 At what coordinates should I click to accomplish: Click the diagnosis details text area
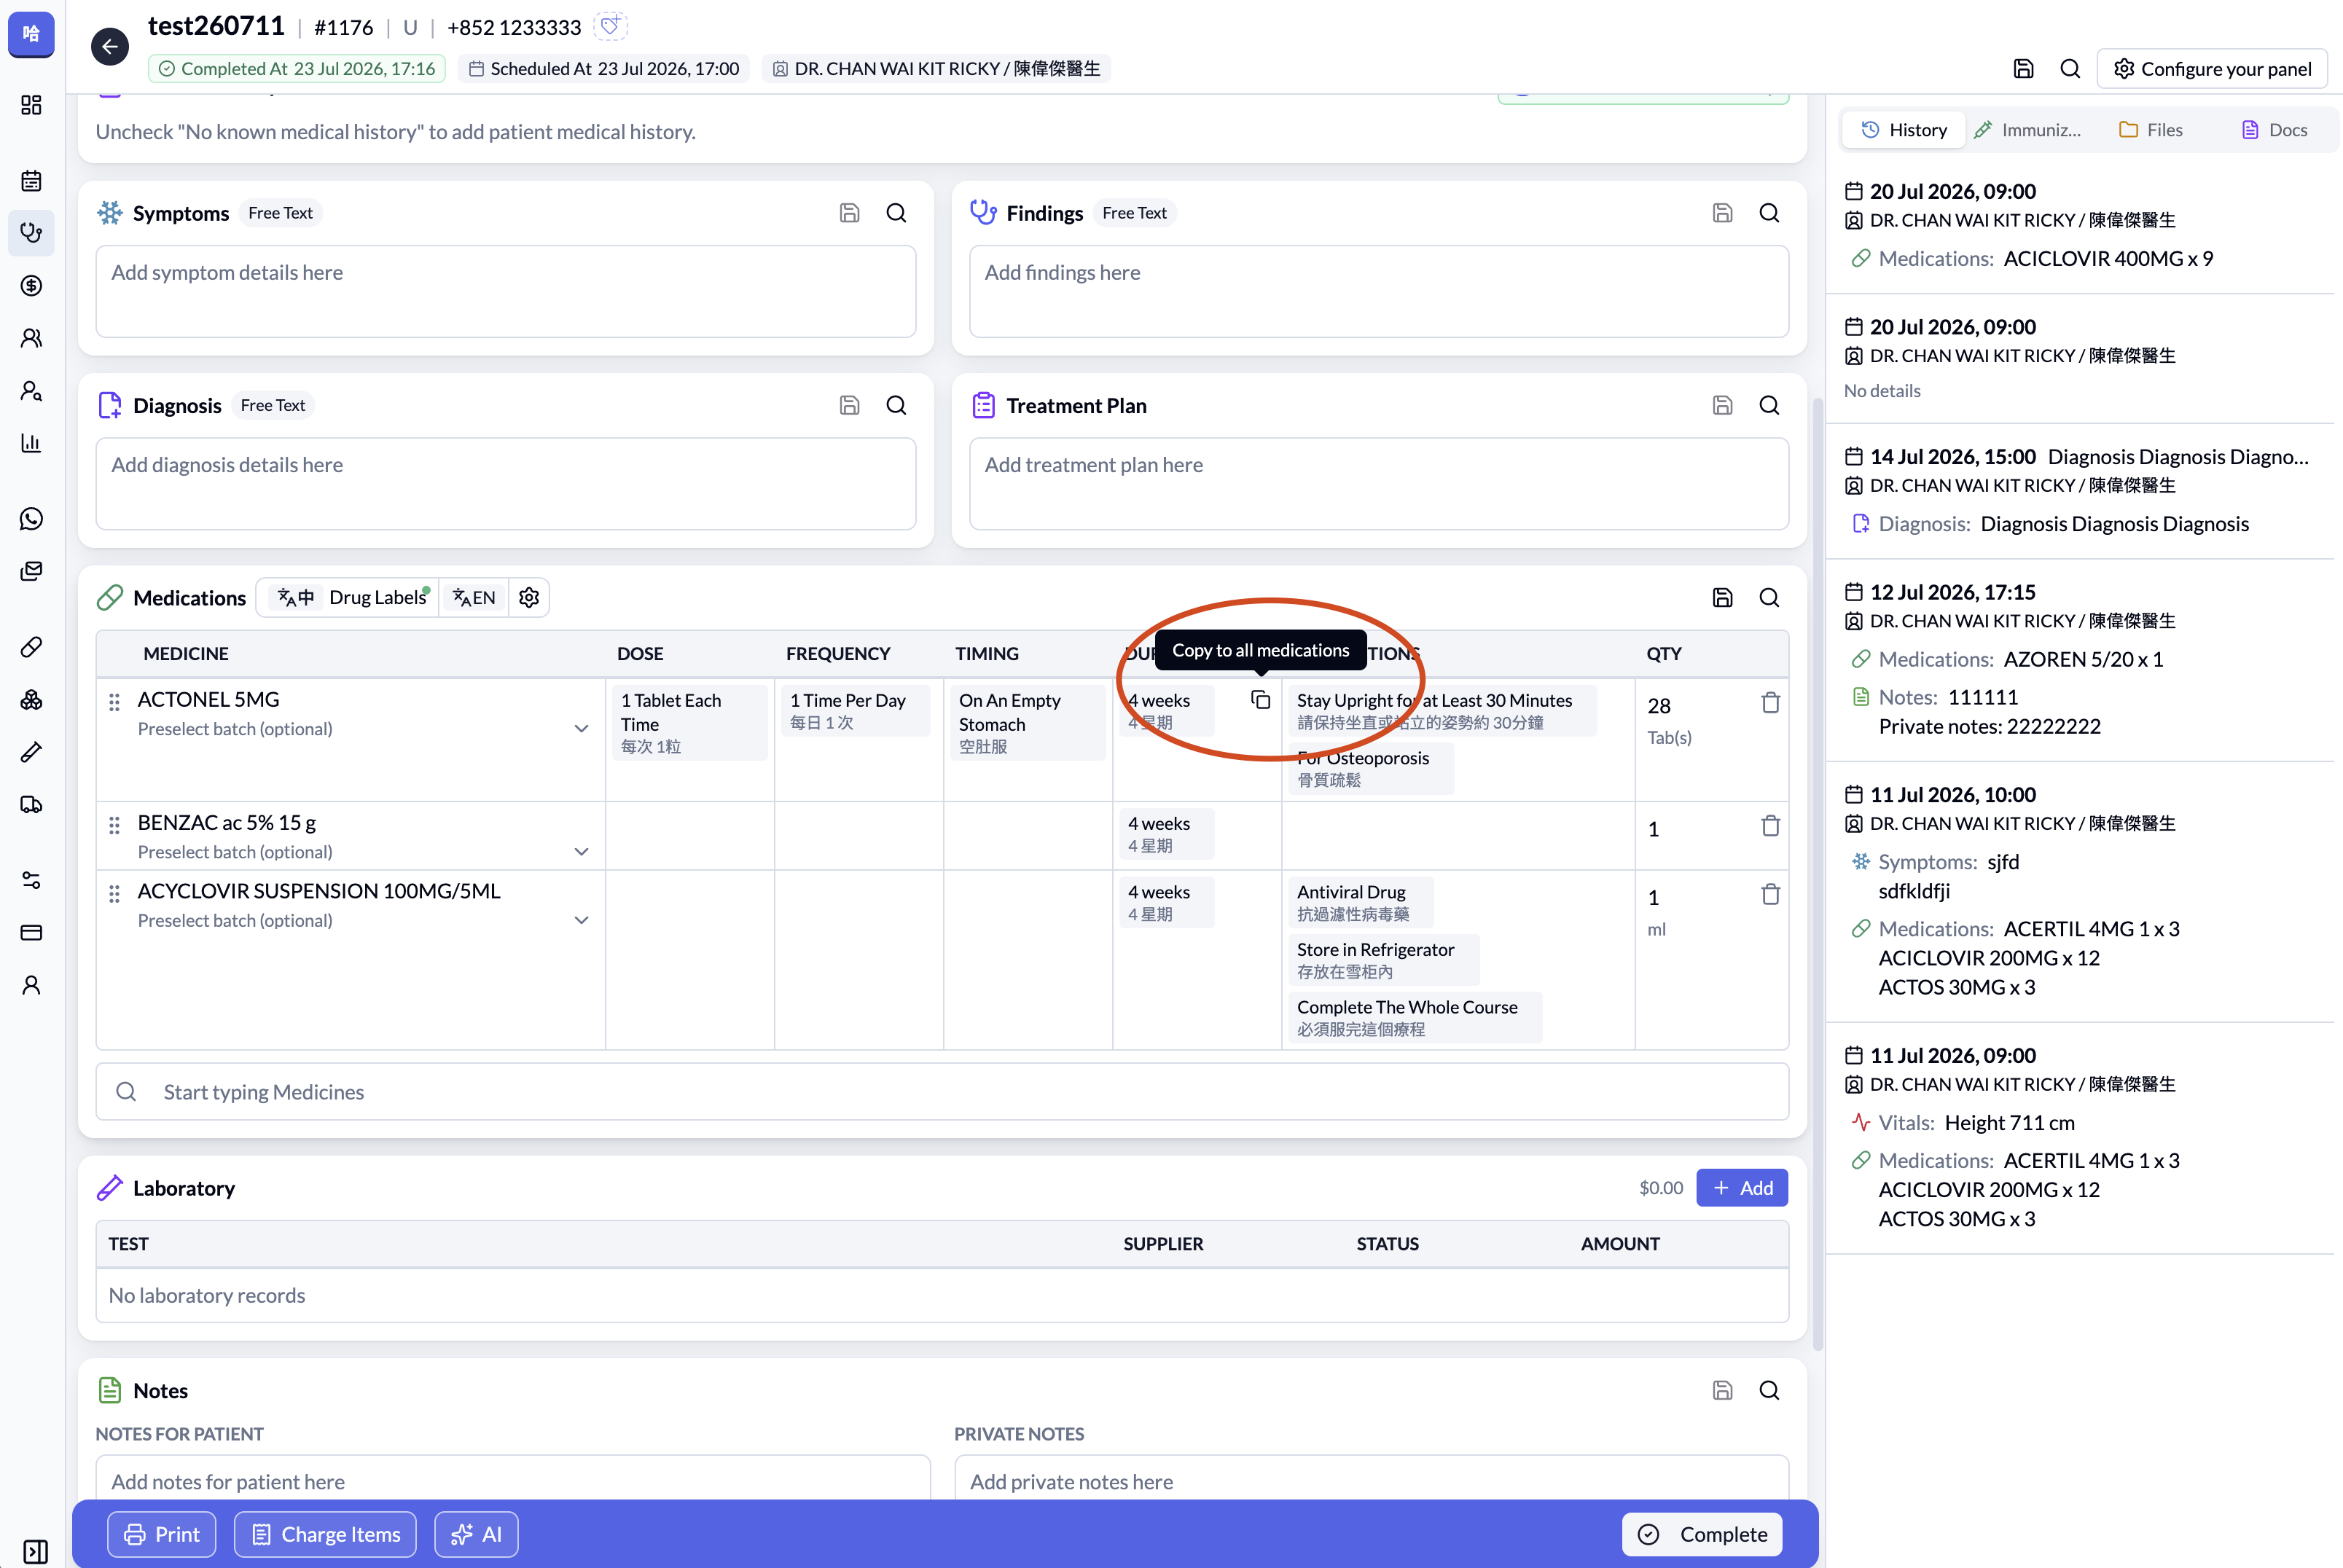tap(505, 483)
